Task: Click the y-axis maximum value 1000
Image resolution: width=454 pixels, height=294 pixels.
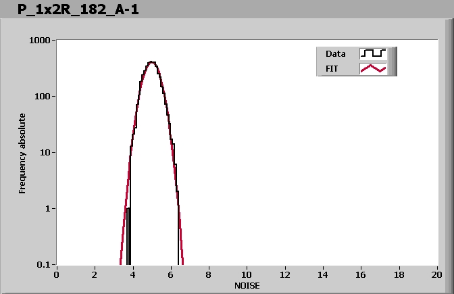Action: click(40, 41)
